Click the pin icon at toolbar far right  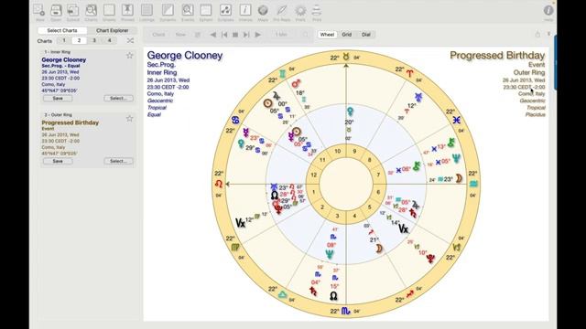[x=549, y=34]
